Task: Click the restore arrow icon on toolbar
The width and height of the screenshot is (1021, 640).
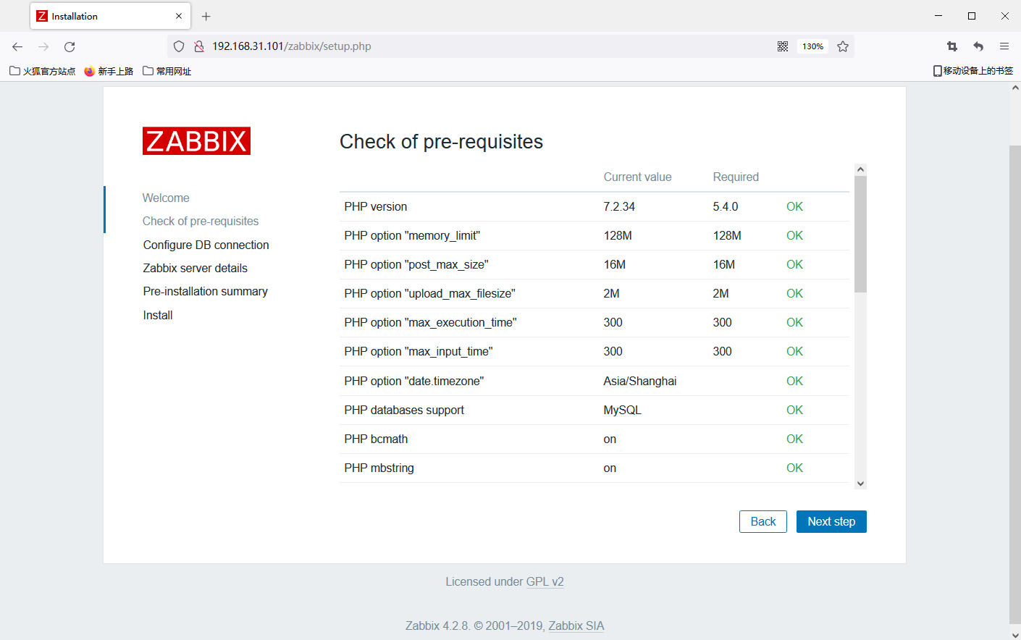Action: pyautogui.click(x=978, y=46)
